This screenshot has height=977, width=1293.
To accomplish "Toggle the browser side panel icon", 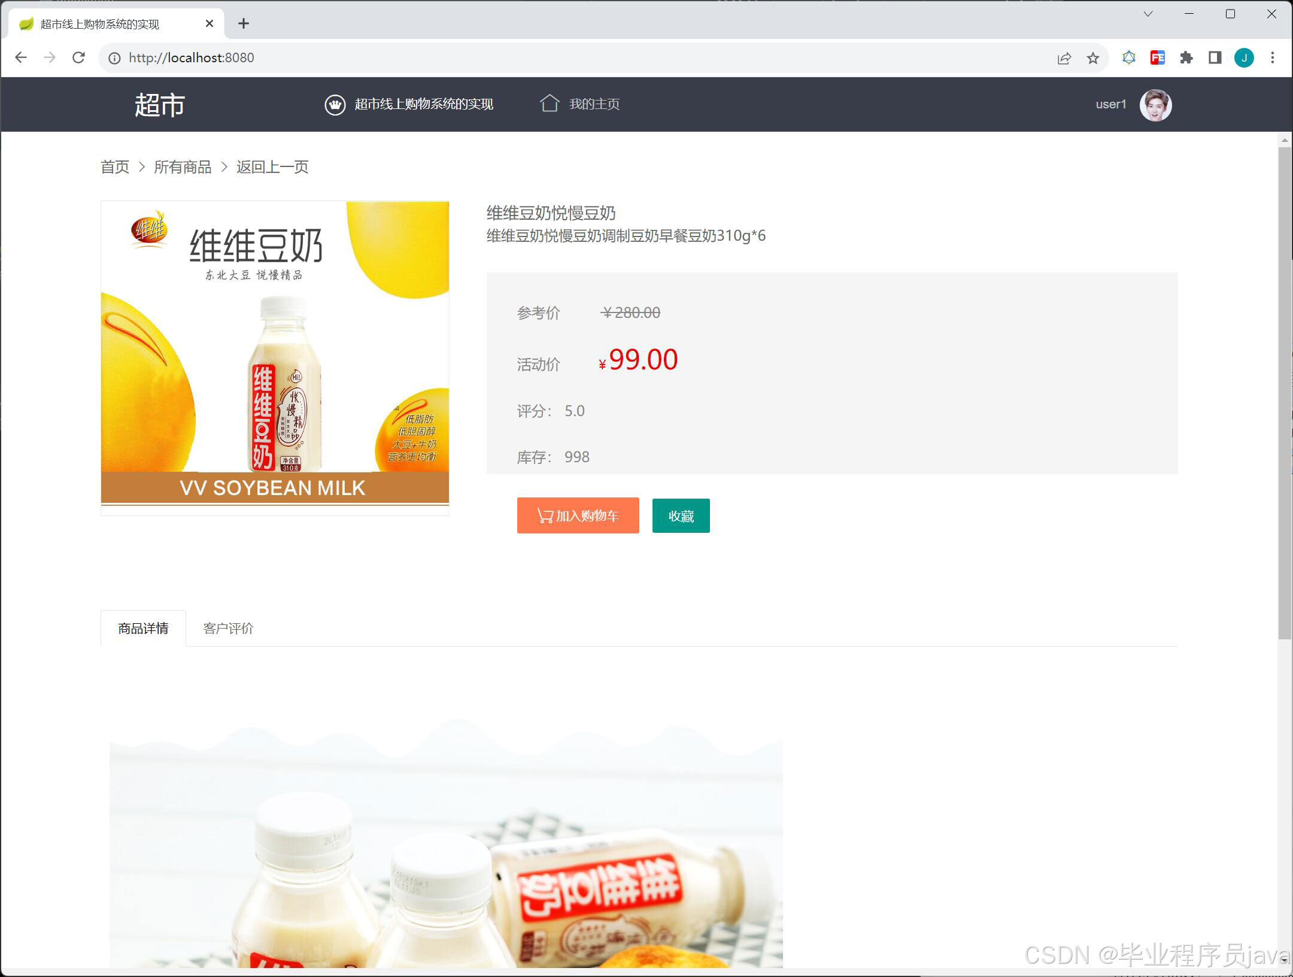I will (1215, 58).
